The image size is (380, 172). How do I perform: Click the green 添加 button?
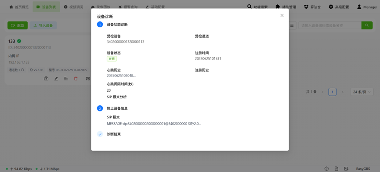(x=18, y=25)
